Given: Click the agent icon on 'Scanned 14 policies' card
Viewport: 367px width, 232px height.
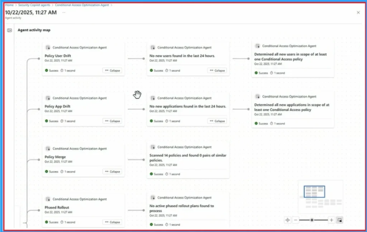Looking at the screenshot, I should pos(153,147).
